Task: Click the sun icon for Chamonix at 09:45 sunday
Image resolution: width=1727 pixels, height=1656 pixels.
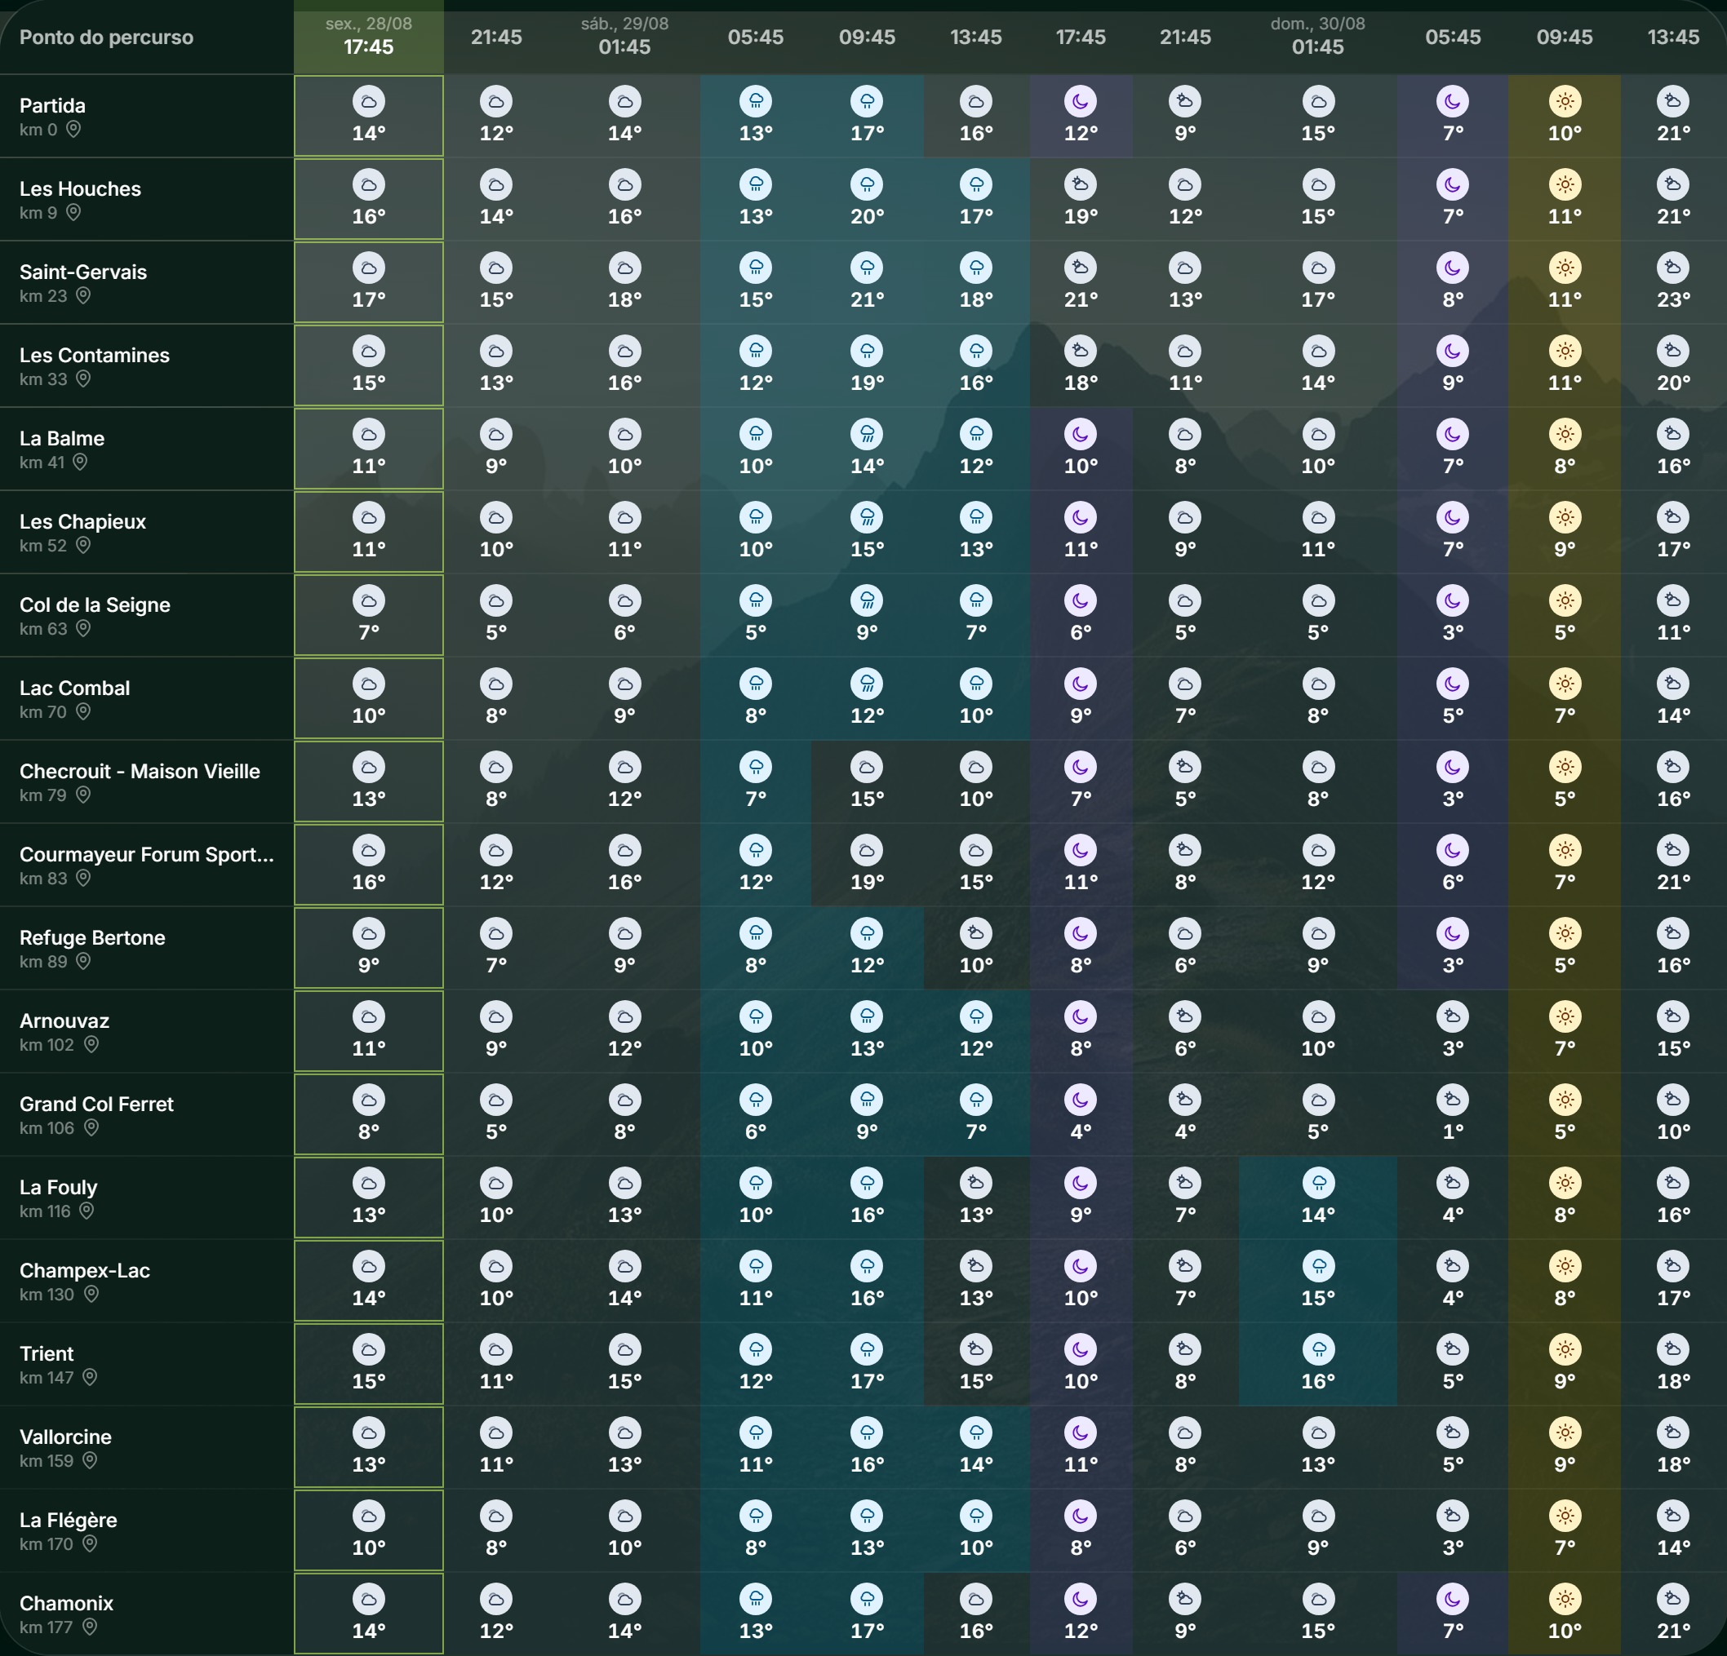Action: click(1564, 1600)
